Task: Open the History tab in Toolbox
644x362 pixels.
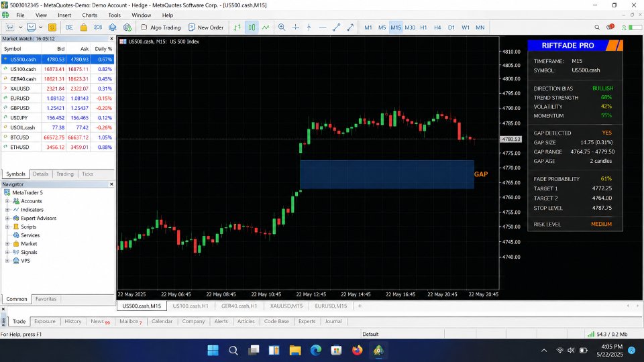Action: [x=72, y=321]
